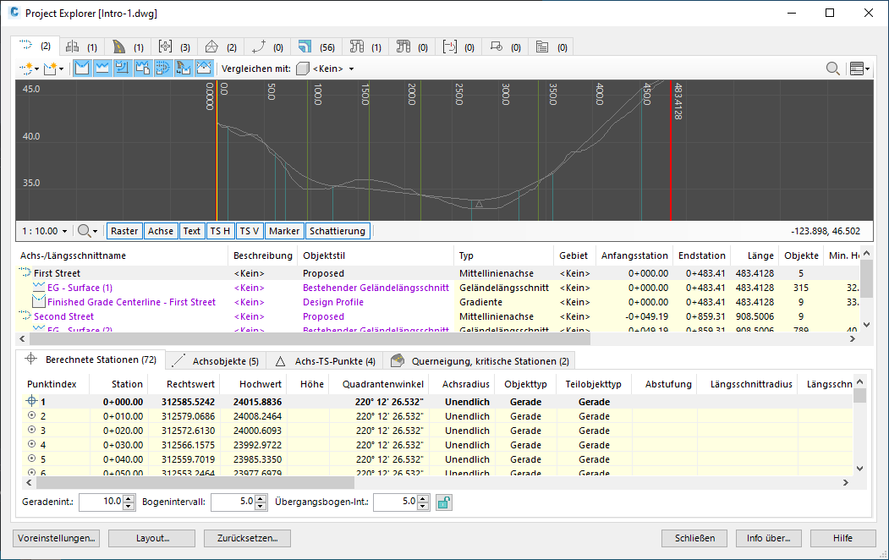Open the create alignment dropdown icon
889x560 pixels.
(x=29, y=69)
